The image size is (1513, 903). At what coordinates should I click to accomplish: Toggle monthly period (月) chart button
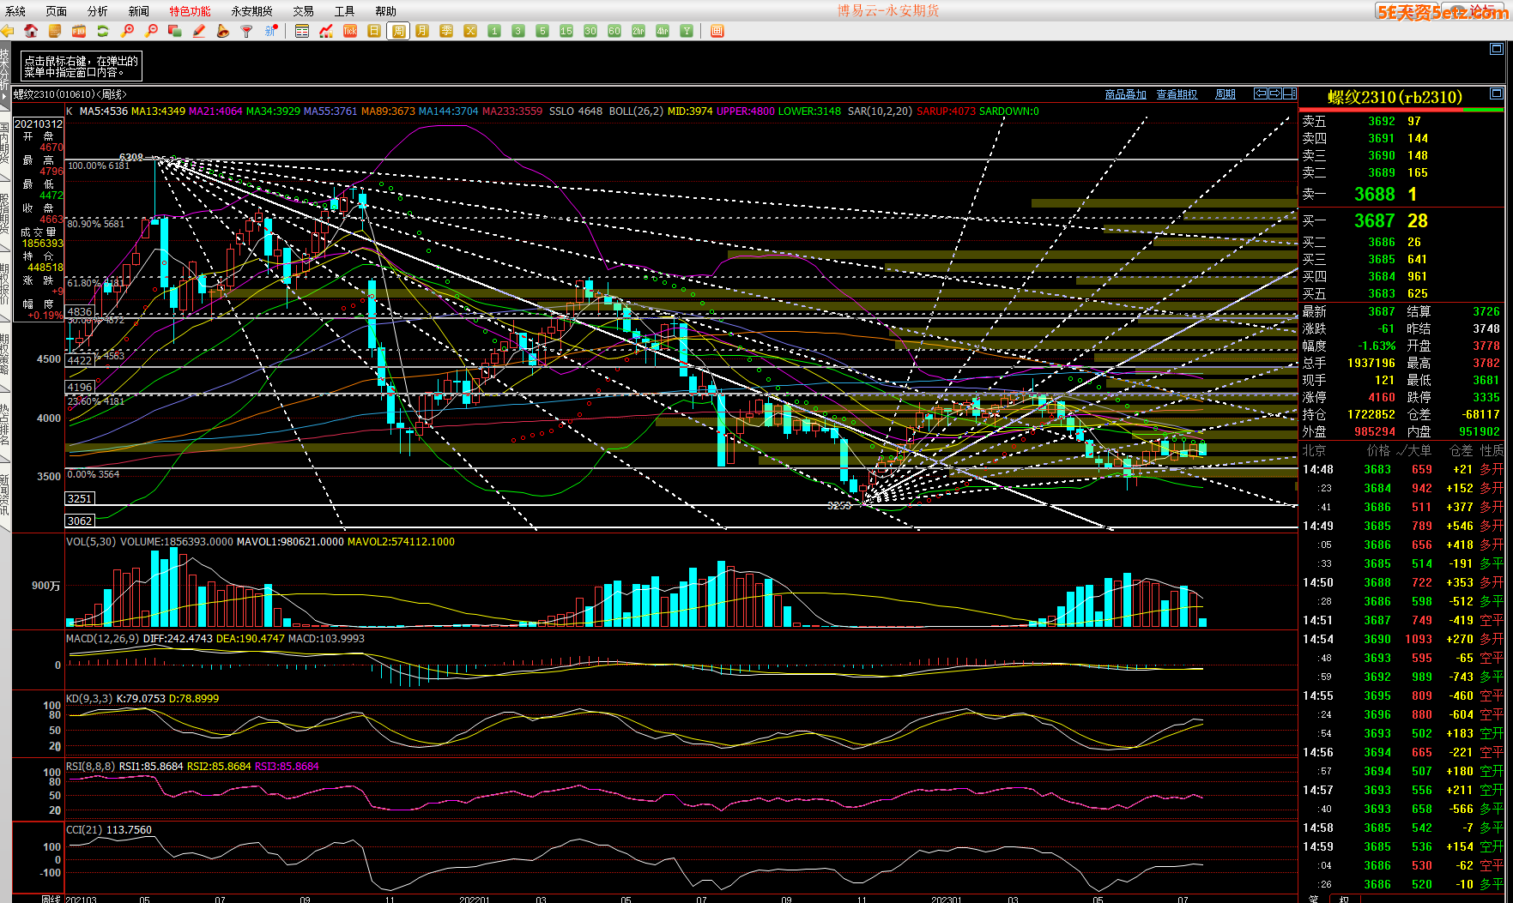422,31
